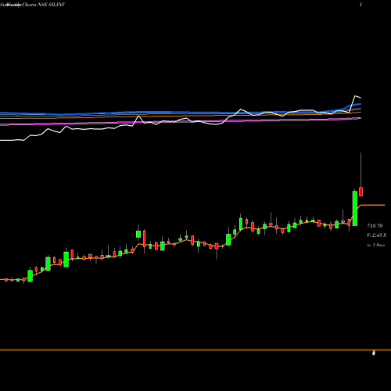
Task: Click the chart title ending in NSE SILINV
Action: pyautogui.click(x=33, y=5)
